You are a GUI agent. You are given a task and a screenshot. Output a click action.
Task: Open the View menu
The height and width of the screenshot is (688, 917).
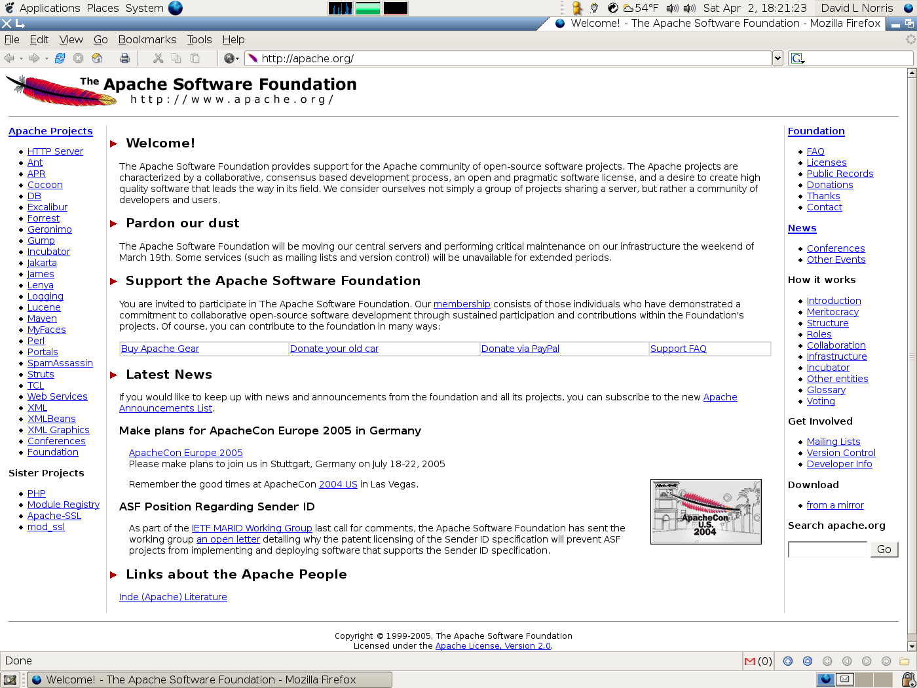pyautogui.click(x=71, y=39)
